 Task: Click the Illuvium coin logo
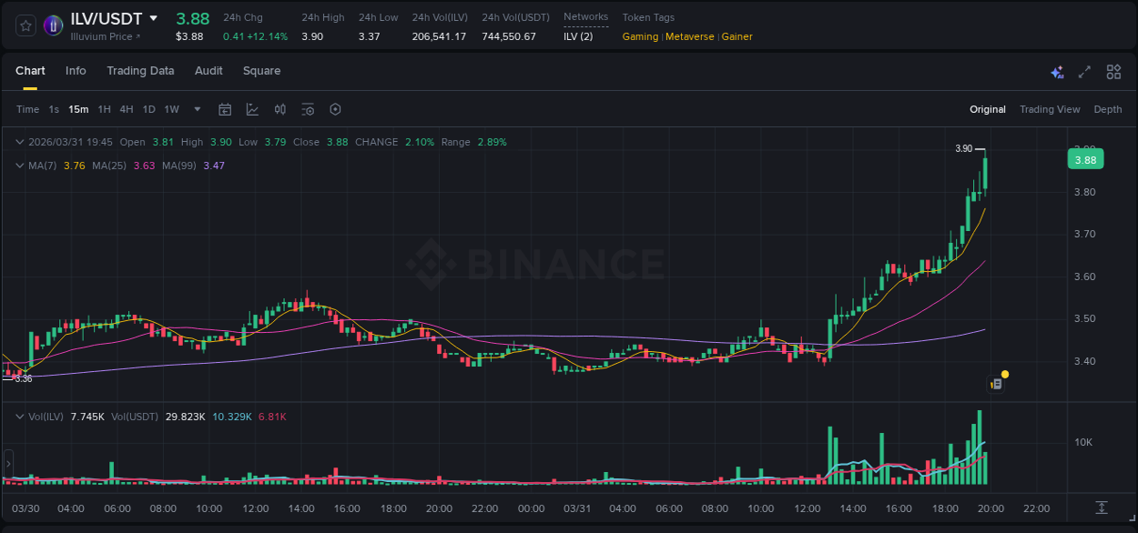[x=53, y=25]
